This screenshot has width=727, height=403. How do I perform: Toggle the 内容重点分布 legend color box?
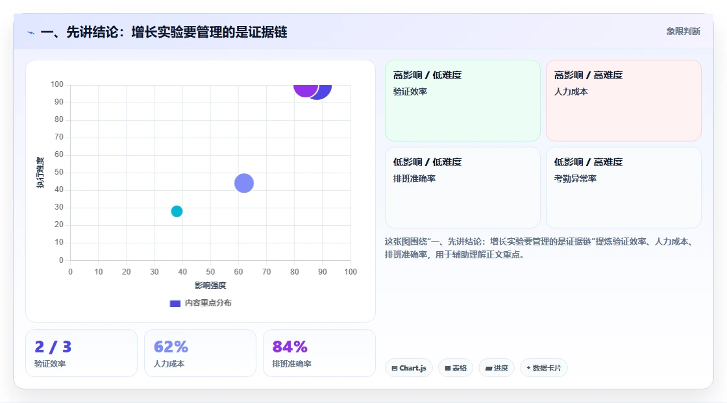click(x=175, y=303)
